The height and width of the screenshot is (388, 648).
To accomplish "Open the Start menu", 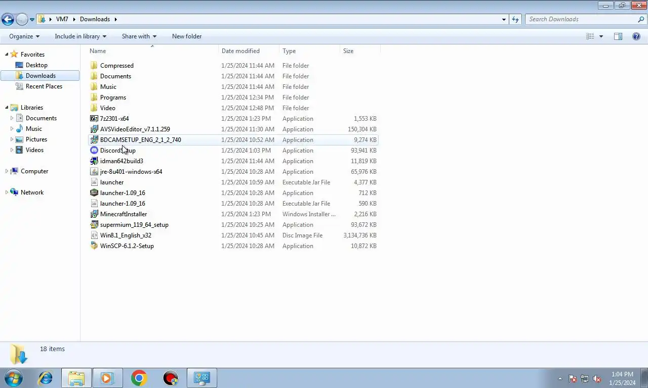I will [x=14, y=378].
